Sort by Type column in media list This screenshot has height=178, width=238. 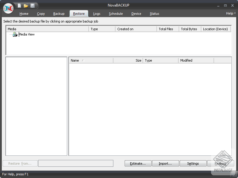pos(102,29)
